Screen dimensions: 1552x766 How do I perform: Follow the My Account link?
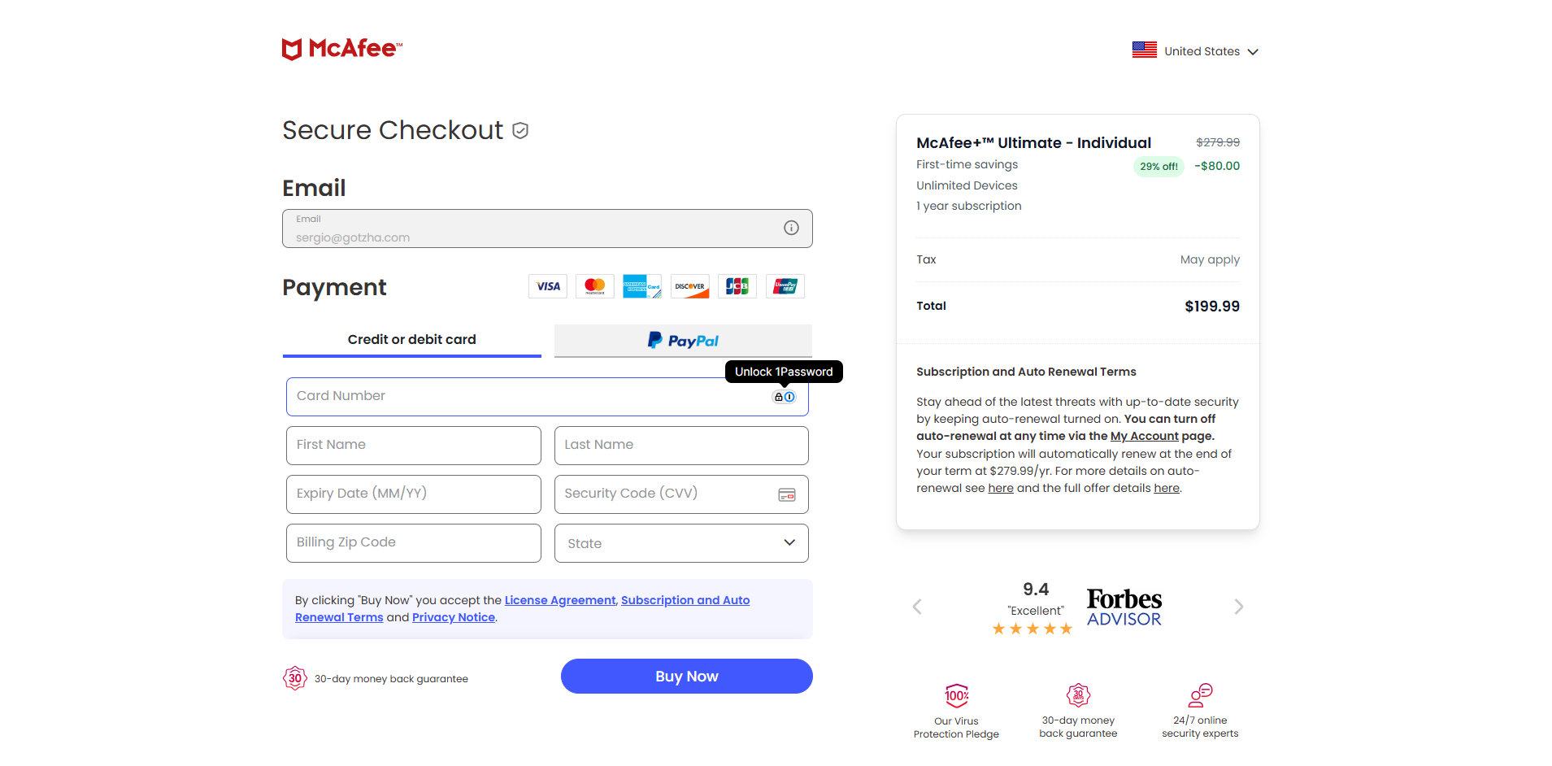[1144, 436]
